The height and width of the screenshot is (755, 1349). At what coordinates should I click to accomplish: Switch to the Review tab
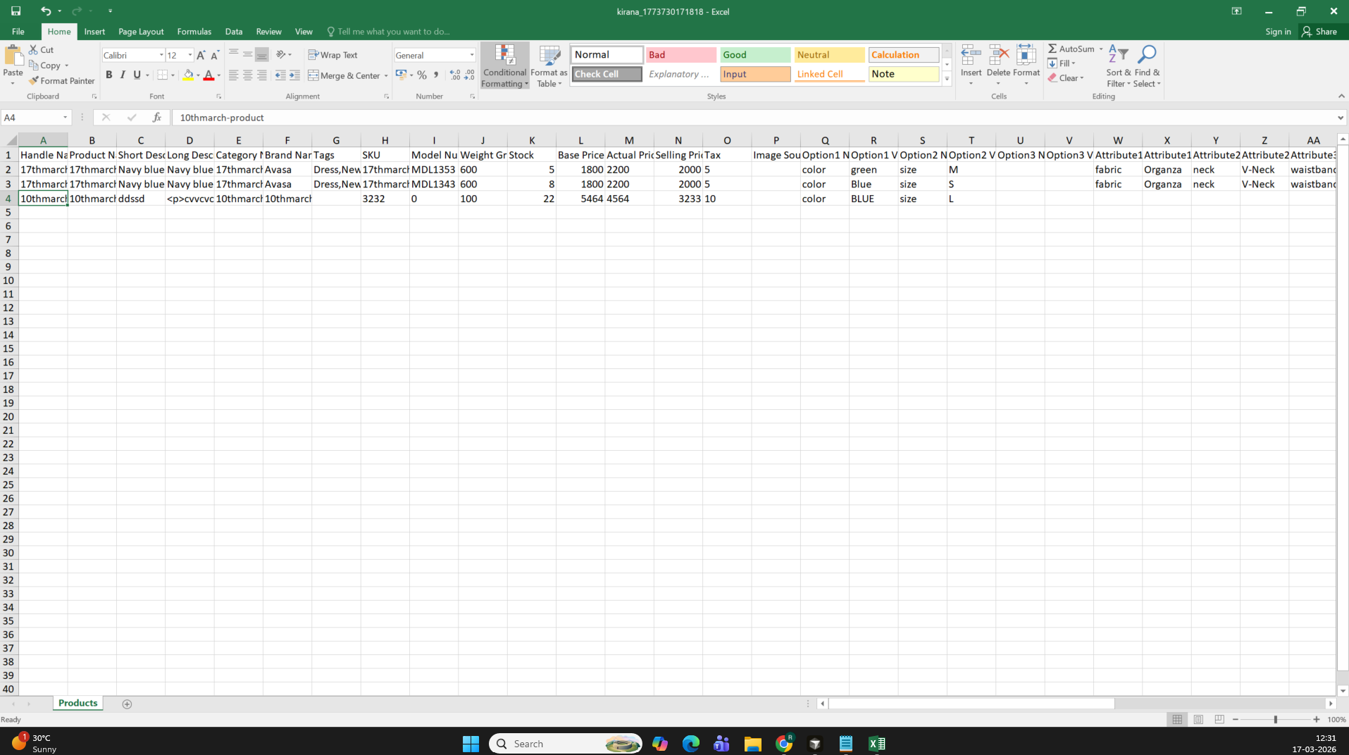click(268, 32)
